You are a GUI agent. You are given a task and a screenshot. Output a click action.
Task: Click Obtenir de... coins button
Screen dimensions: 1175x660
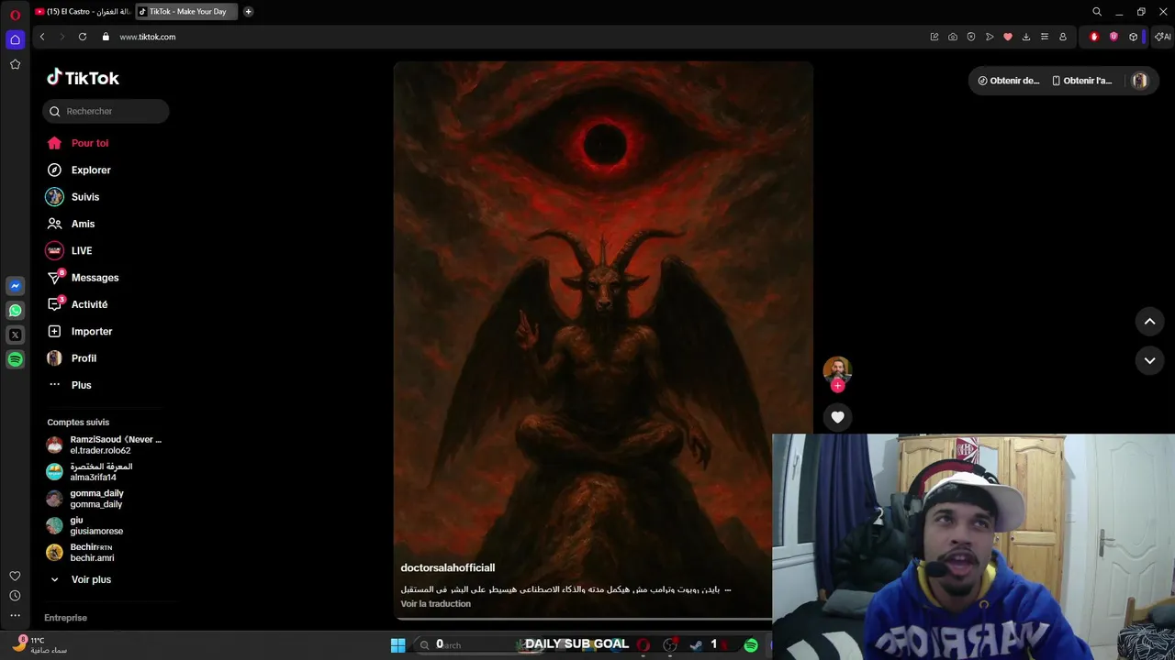coord(1008,81)
